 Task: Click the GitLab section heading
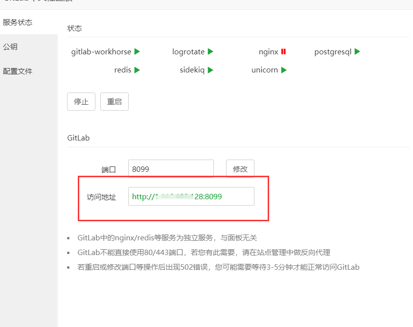[78, 138]
